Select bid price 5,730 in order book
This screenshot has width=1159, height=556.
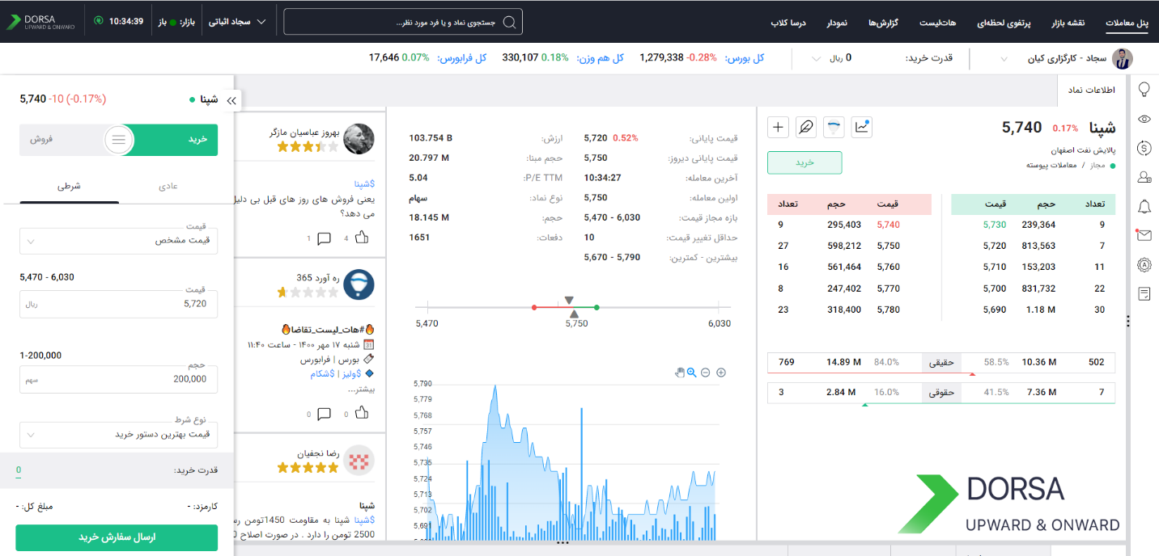click(x=995, y=225)
